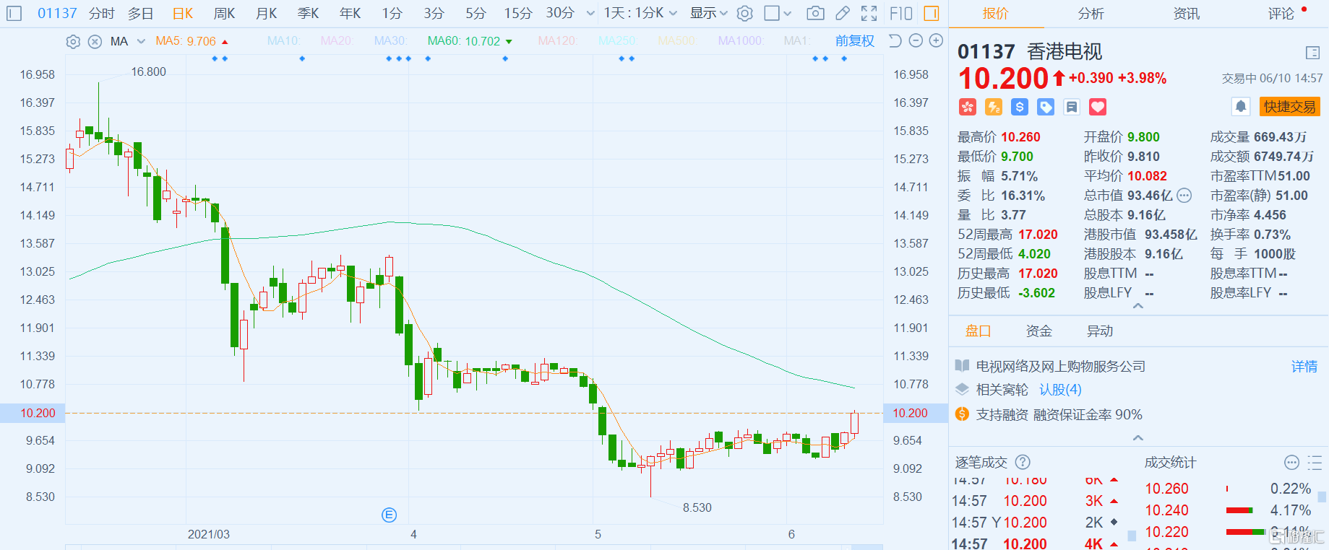The height and width of the screenshot is (550, 1329).
Task: Toggle the right side panel visibility
Action: coord(932,13)
